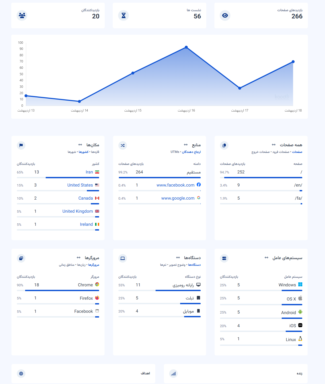Click the Iran flag icon
325x384 pixels.
click(97, 172)
